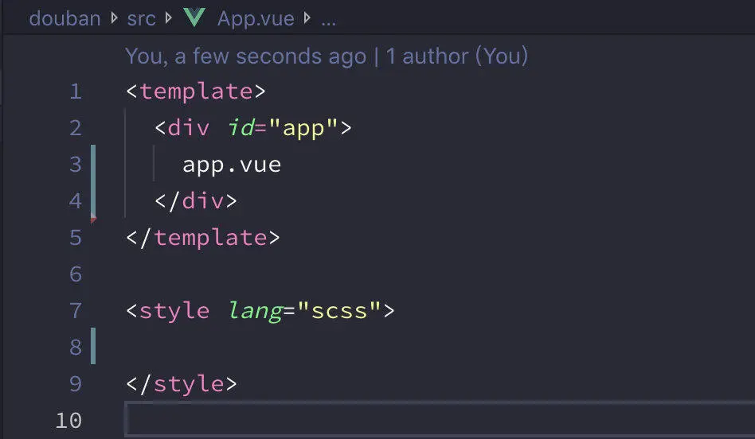Click the closing </div> tag
The height and width of the screenshot is (439, 755).
195,201
